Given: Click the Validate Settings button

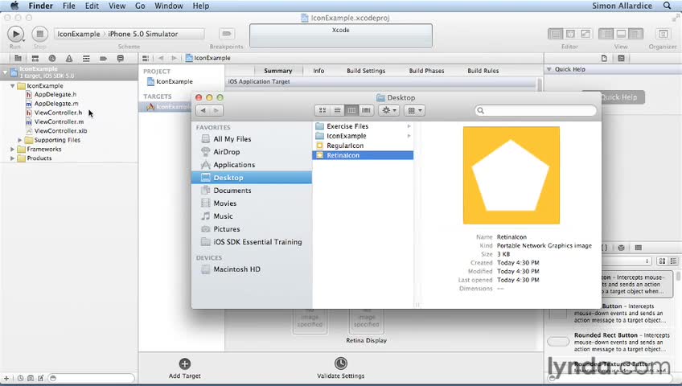Looking at the screenshot, I should point(340,368).
